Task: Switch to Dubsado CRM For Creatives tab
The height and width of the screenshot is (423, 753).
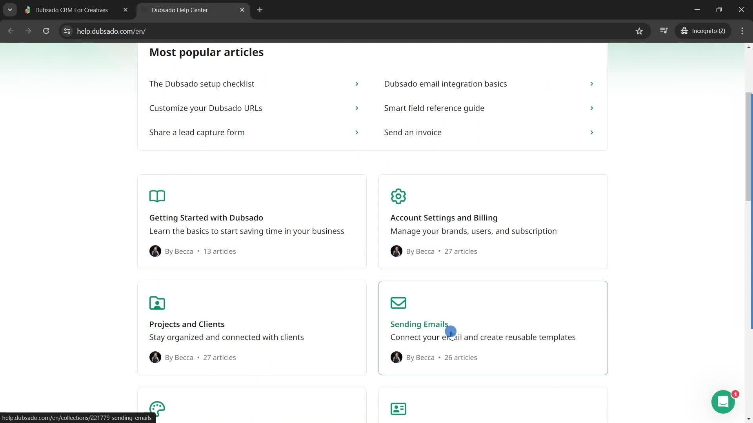Action: click(71, 10)
